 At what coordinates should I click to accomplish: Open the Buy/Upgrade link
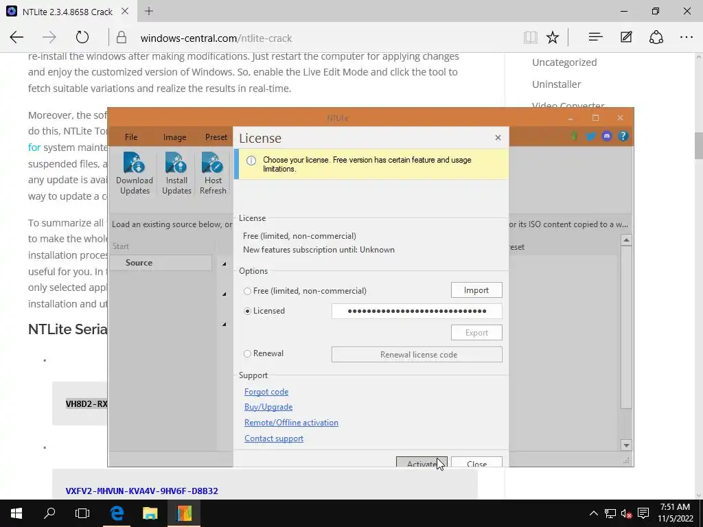point(268,407)
